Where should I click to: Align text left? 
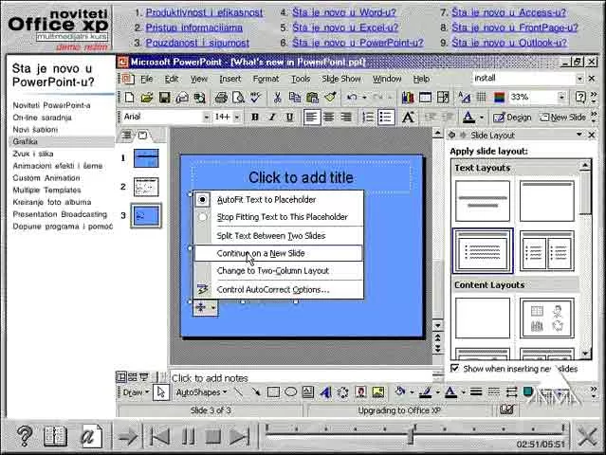311,117
